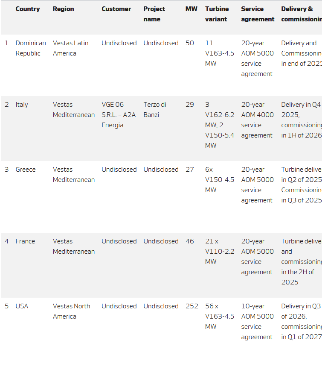
Task: Click the Country column header
Action: [28, 9]
